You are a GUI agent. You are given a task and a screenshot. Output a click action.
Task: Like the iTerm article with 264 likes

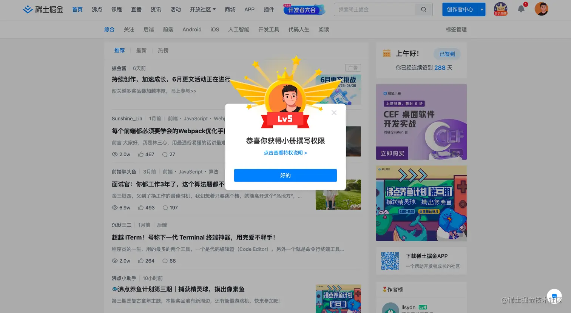(x=146, y=261)
